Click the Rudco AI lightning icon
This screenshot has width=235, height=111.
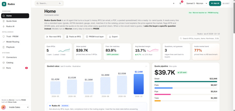click(x=3, y=26)
